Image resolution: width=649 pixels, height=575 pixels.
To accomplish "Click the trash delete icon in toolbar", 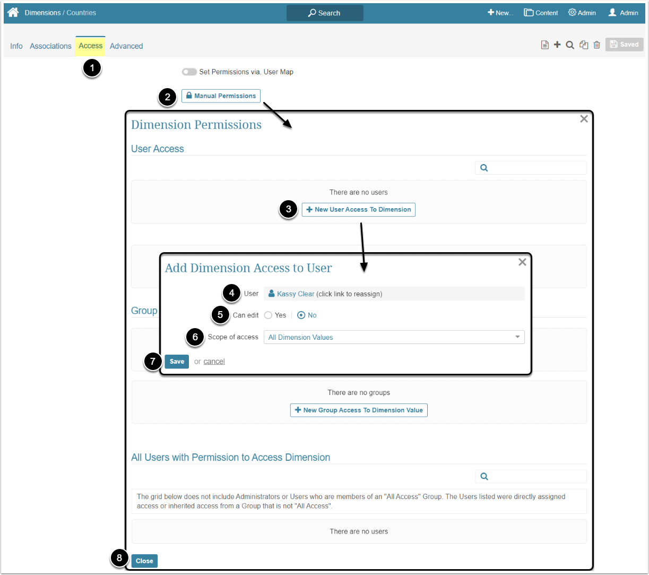I will click(x=597, y=45).
